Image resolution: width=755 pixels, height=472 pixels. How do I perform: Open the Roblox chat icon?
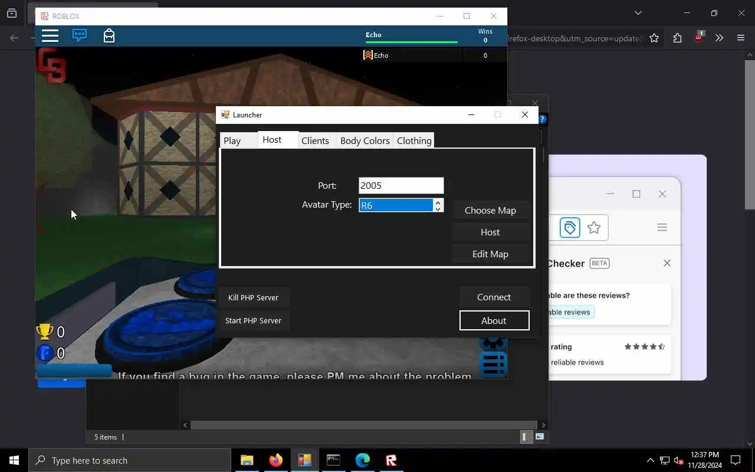point(80,35)
